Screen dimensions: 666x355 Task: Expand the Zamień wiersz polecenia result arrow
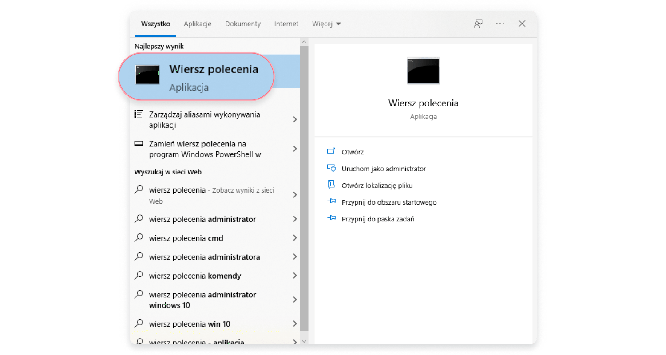tap(295, 149)
